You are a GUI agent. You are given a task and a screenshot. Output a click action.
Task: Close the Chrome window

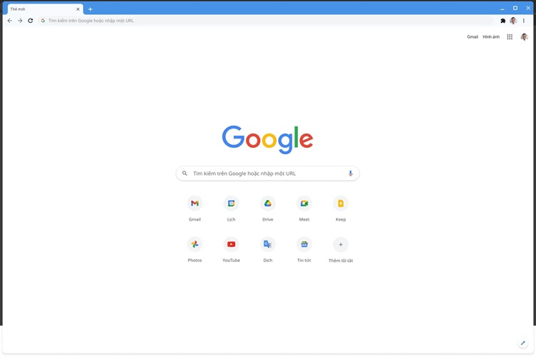point(528,8)
